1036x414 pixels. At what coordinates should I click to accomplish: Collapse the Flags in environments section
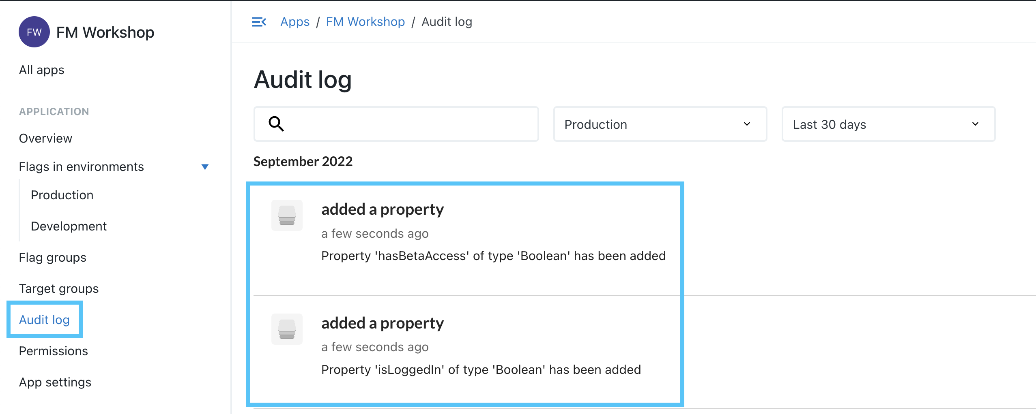click(205, 166)
